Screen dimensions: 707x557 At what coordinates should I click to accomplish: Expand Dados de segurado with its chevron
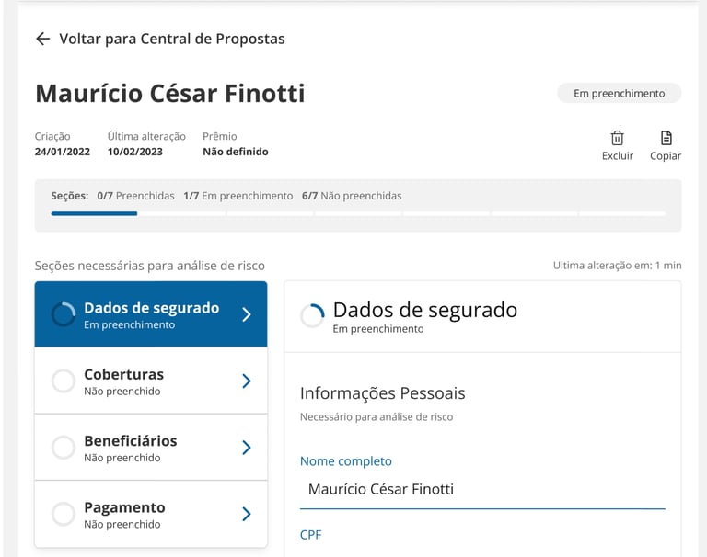pos(246,314)
